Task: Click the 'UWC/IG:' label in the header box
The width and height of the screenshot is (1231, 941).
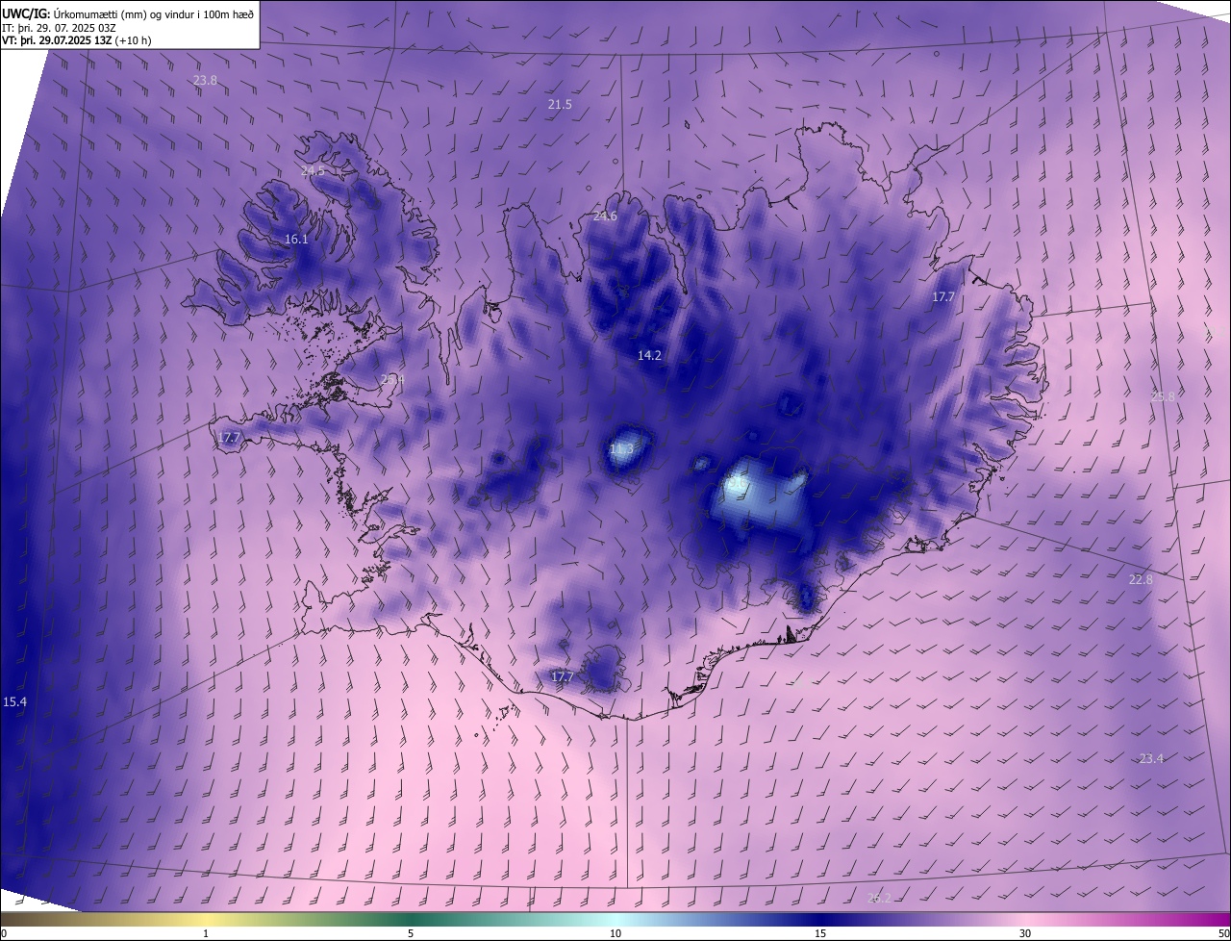Action: 26,13
